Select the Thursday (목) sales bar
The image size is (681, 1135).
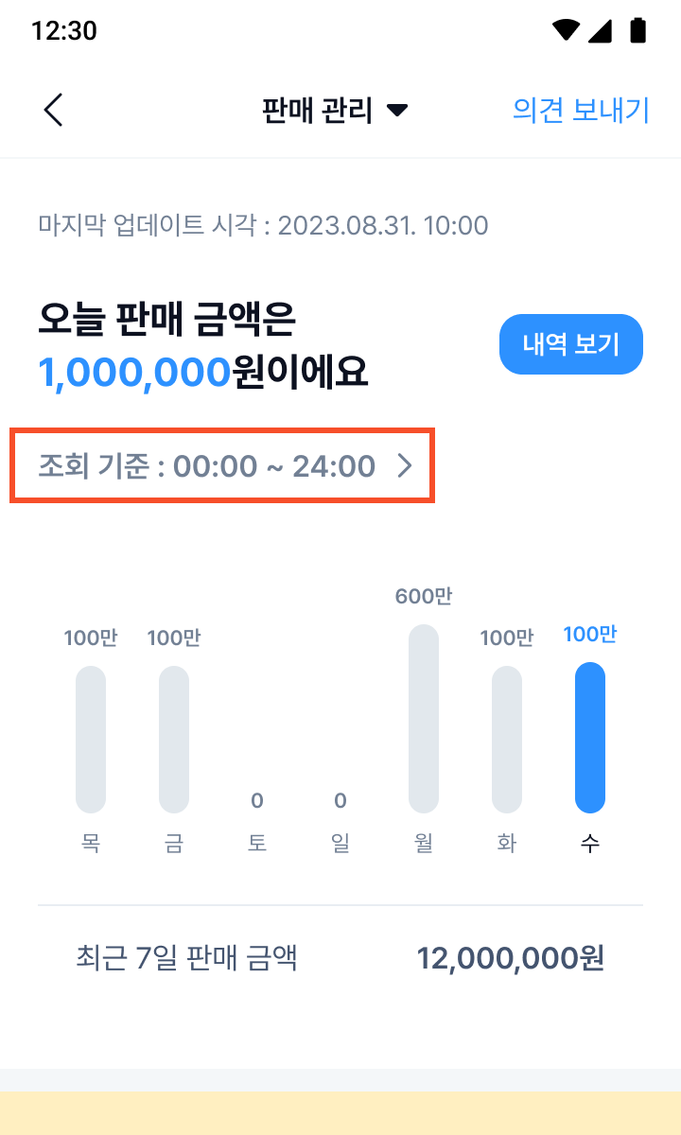point(91,739)
